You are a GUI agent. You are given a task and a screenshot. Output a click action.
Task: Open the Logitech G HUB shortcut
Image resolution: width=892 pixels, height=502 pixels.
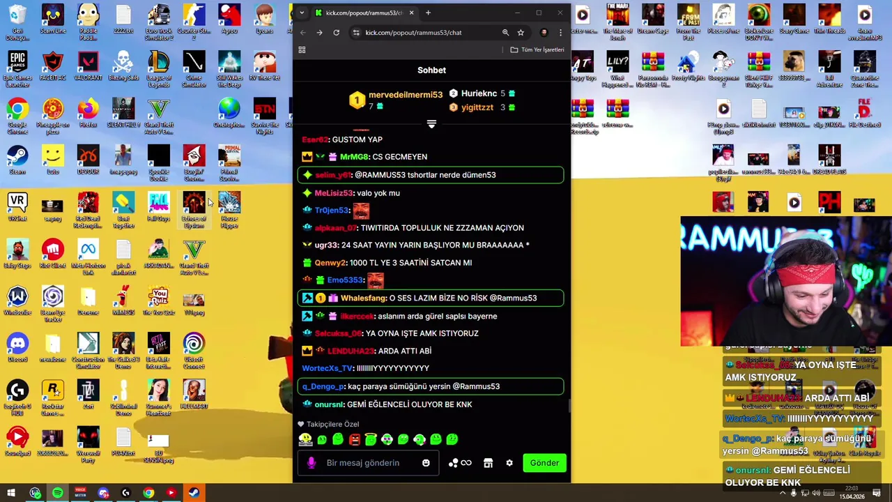pyautogui.click(x=17, y=397)
